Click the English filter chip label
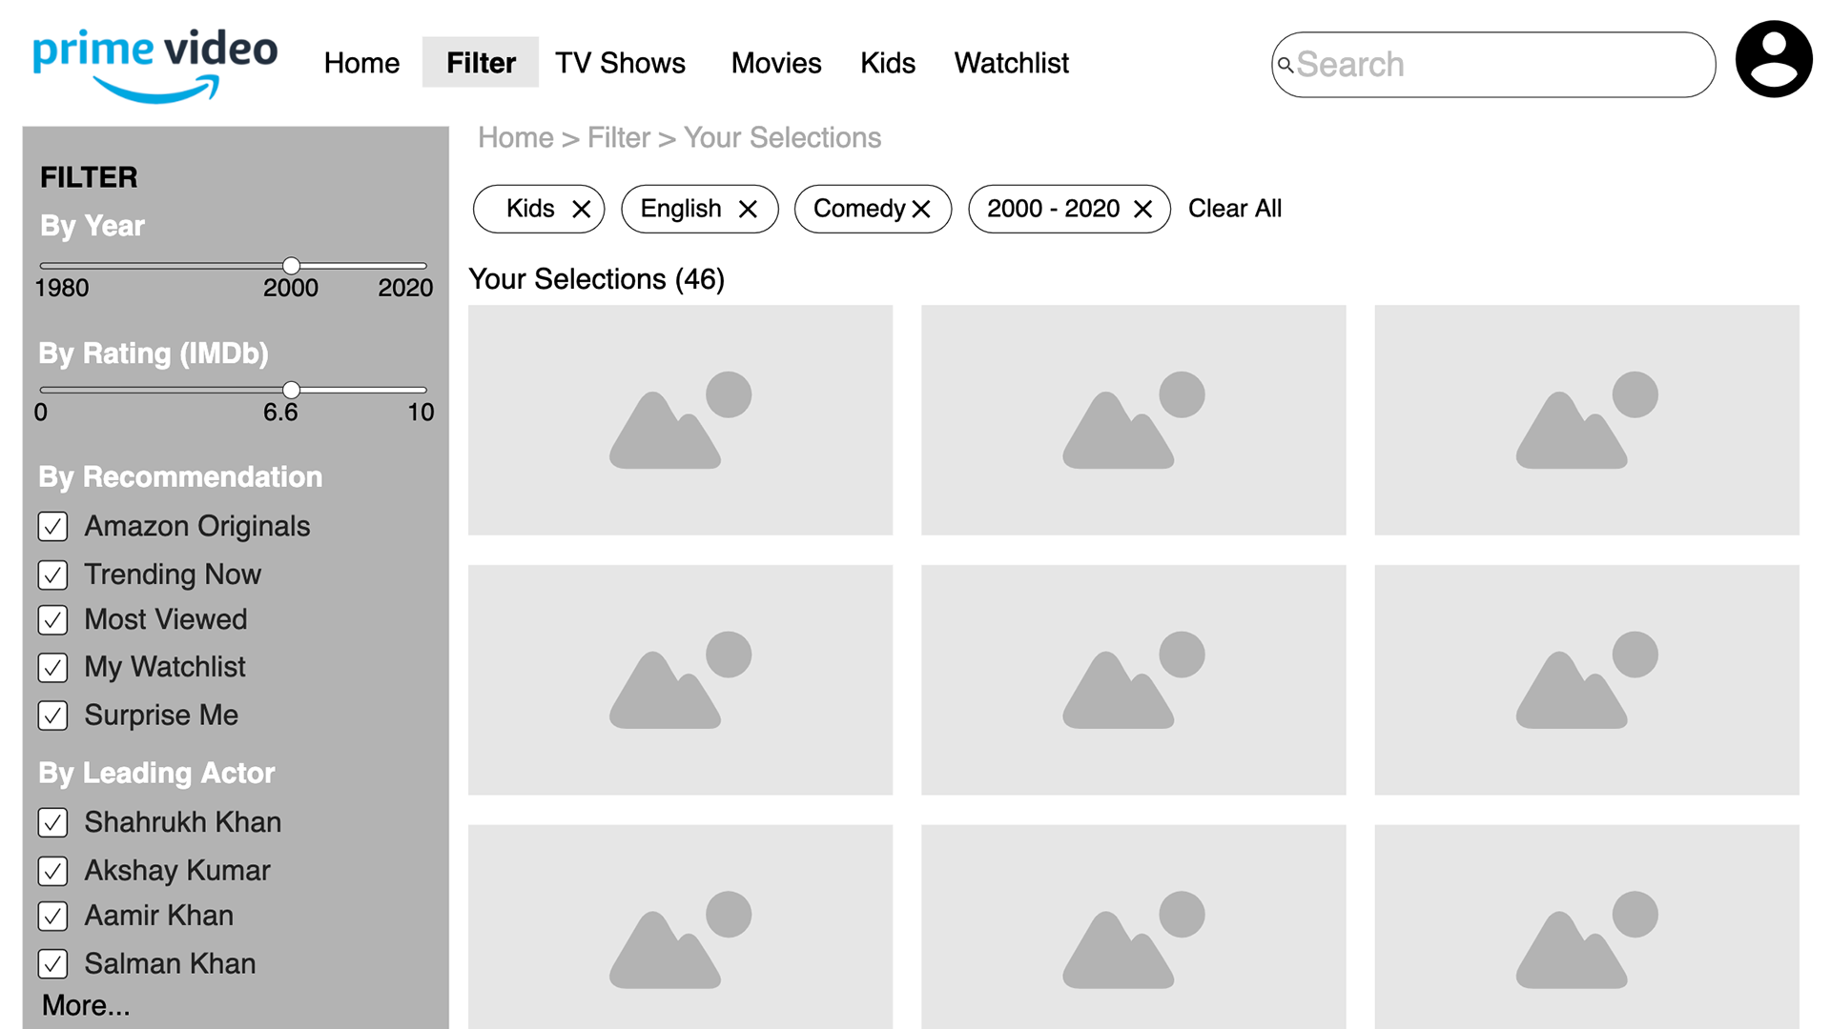 [x=681, y=209]
